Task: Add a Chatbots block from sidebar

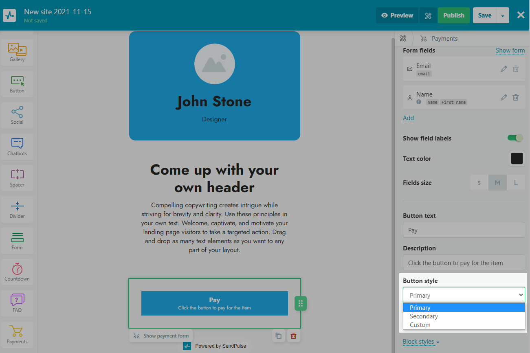Action: 17,147
